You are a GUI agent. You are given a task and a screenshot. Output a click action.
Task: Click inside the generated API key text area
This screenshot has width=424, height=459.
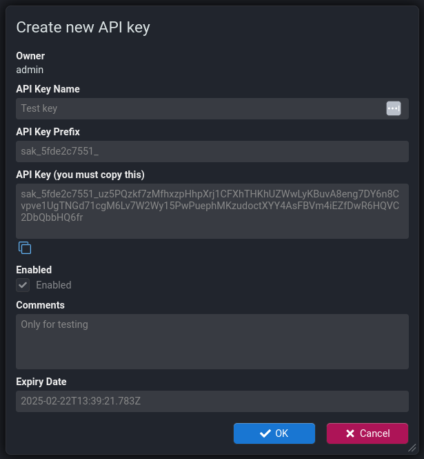tap(212, 211)
